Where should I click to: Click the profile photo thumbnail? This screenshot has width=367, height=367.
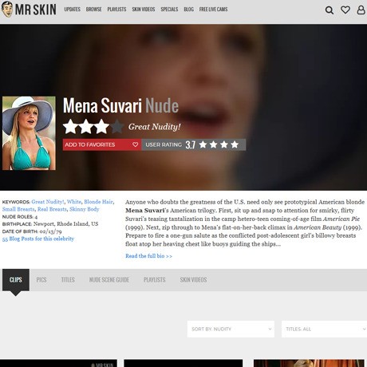(29, 133)
